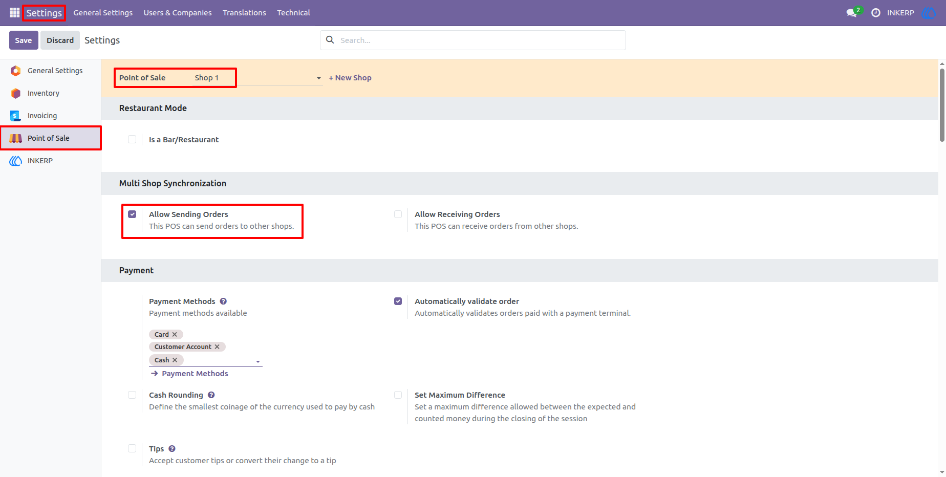The height and width of the screenshot is (477, 946).
Task: Enable the Tips checkbox
Action: click(132, 448)
